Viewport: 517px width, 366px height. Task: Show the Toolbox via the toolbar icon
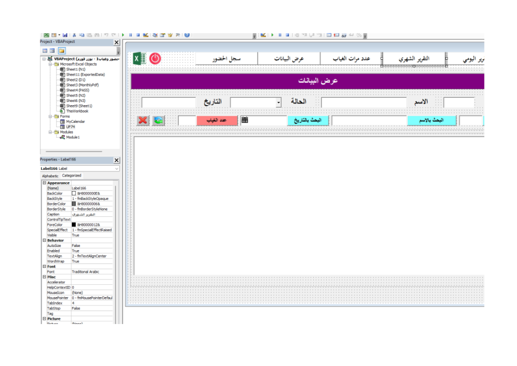(178, 35)
